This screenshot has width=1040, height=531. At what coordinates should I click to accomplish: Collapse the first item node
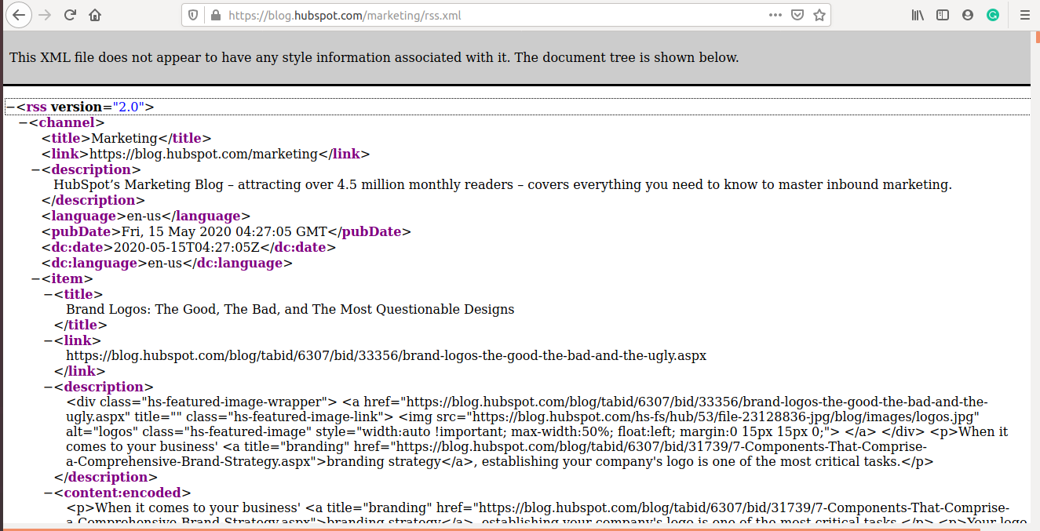pos(35,278)
